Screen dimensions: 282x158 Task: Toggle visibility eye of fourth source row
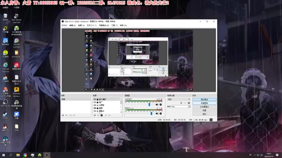[x=95, y=108]
